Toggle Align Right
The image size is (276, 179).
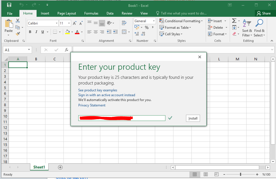[102, 32]
